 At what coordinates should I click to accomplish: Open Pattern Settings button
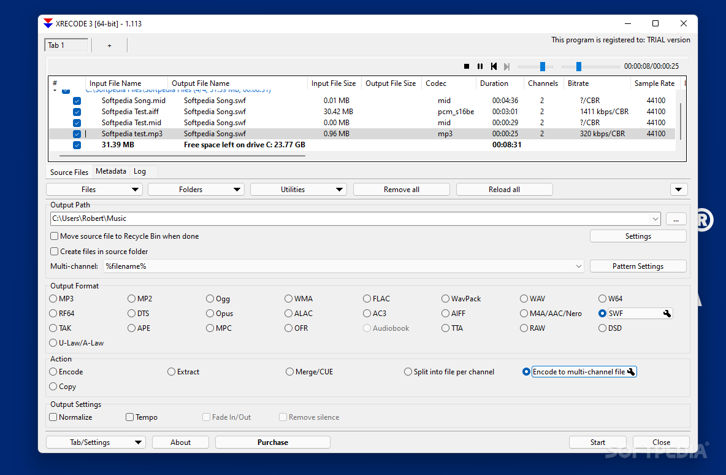coord(638,266)
